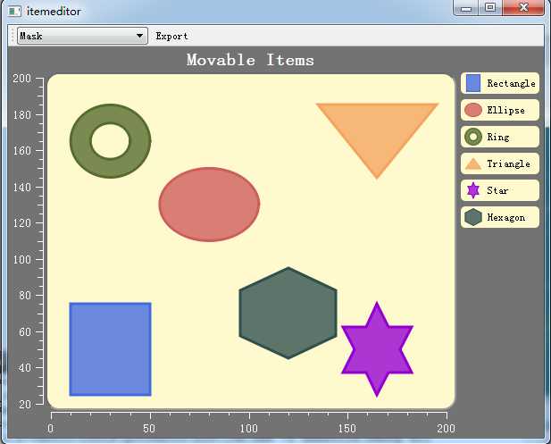Click the Triangle legend label

[x=508, y=163]
